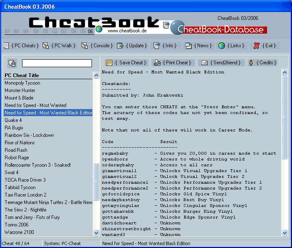Click the -[ PC Cheats ]- label
The image size is (292, 248).
click(25, 46)
